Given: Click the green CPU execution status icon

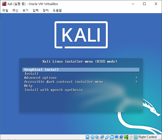Looking at the screenshot, I should (126, 137).
